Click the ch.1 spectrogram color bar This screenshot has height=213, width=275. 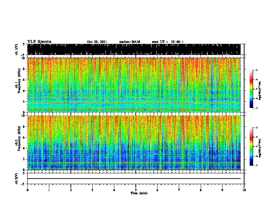point(251,89)
